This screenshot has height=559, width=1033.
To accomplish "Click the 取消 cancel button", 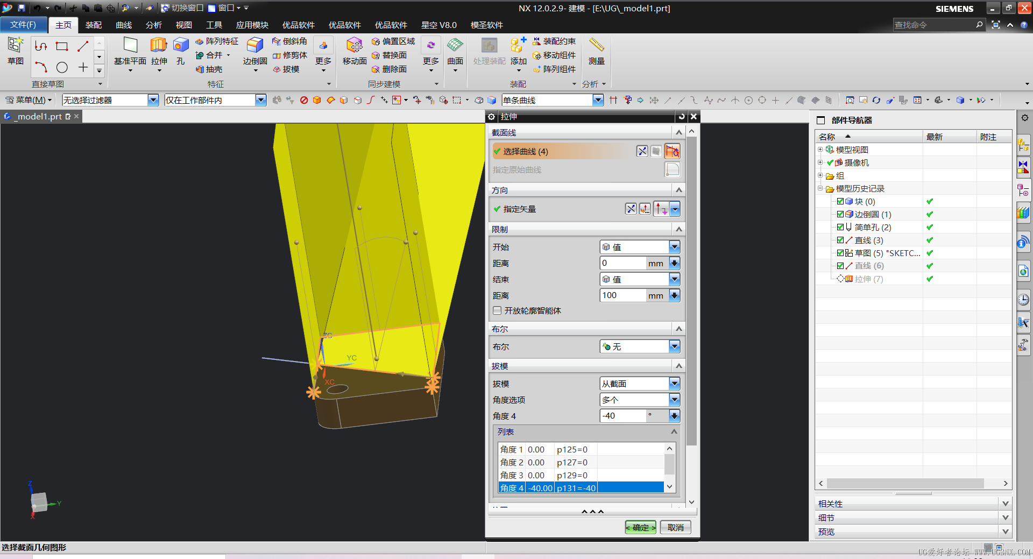I will [675, 528].
